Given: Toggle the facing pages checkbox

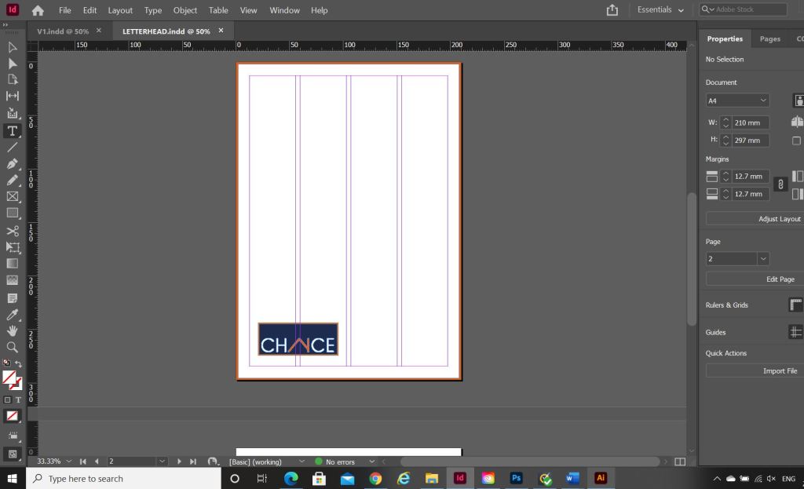Looking at the screenshot, I should 796,140.
